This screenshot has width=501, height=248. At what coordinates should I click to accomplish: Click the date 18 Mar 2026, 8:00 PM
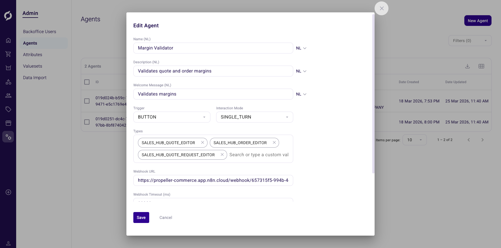pos(419,122)
